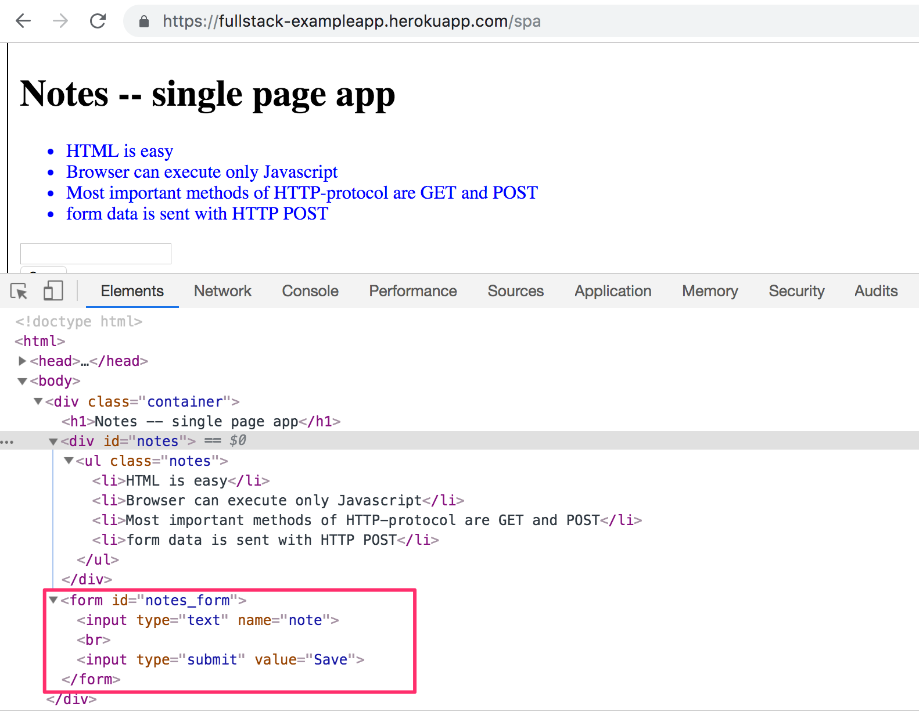Viewport: 919px width, 711px height.
Task: Open the Security tab
Action: click(796, 291)
